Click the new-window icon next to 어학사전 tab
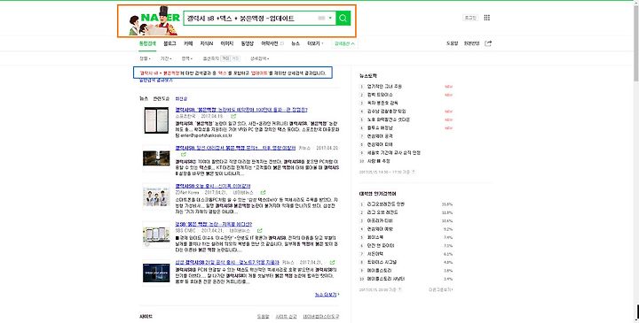 [x=282, y=43]
